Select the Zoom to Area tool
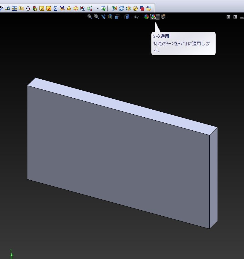Viewport: 244px width, 259px height. click(96, 17)
